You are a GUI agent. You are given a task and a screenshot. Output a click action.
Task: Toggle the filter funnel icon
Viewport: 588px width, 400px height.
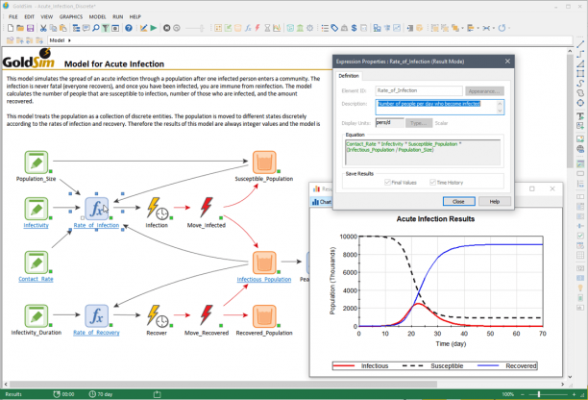pyautogui.click(x=106, y=28)
